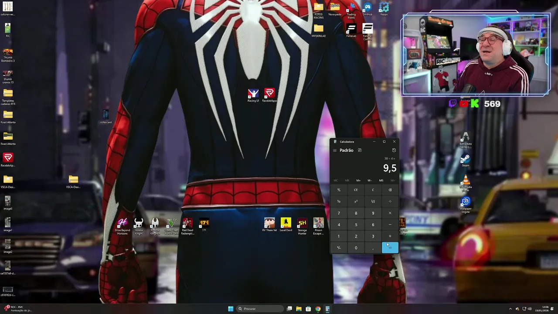This screenshot has height=314, width=558.
Task: Select the Red Dead Redemption shortcut
Action: (x=187, y=227)
